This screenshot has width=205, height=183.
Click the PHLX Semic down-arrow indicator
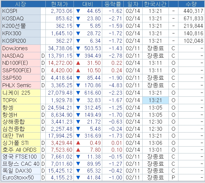(78, 85)
